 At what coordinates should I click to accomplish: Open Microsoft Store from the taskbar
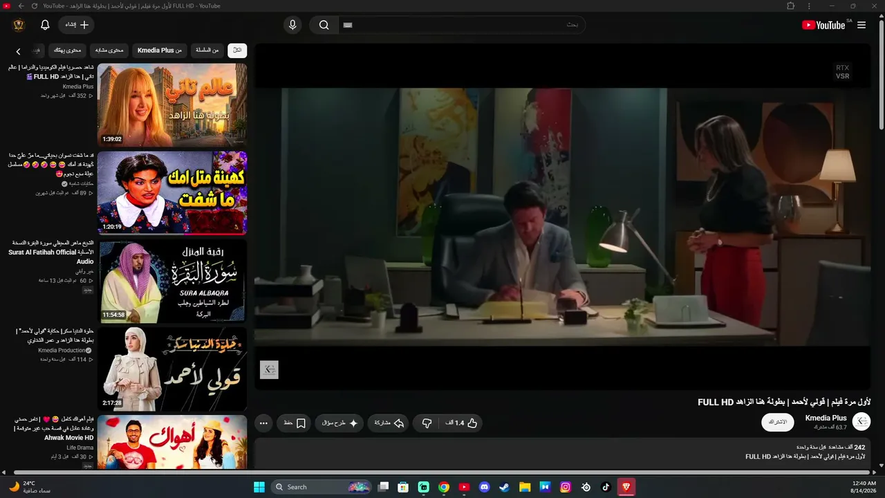tap(403, 487)
